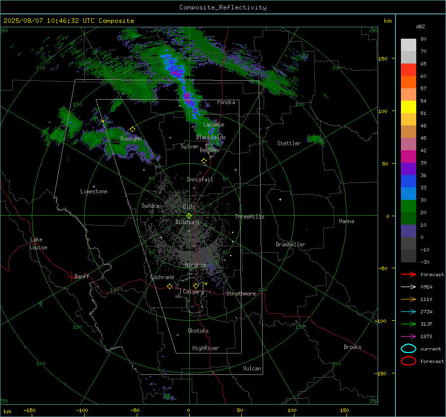446x417 pixels.
Task: Click the yellow 51–54 dBZ color swatch
Action: (408, 107)
